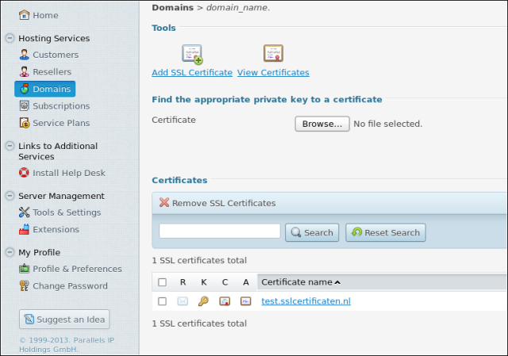Tick the select-all checkbox in table header

tap(163, 282)
